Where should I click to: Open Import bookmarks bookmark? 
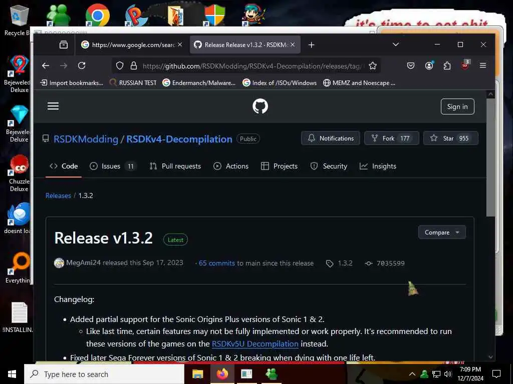72,83
